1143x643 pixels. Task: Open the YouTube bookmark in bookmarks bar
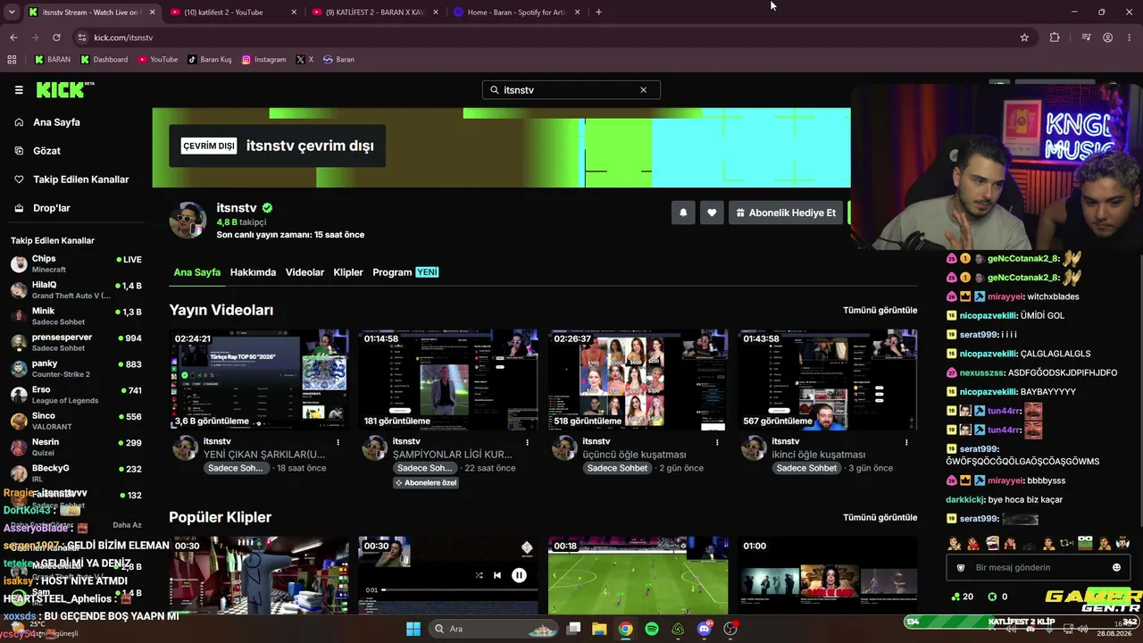click(x=158, y=60)
